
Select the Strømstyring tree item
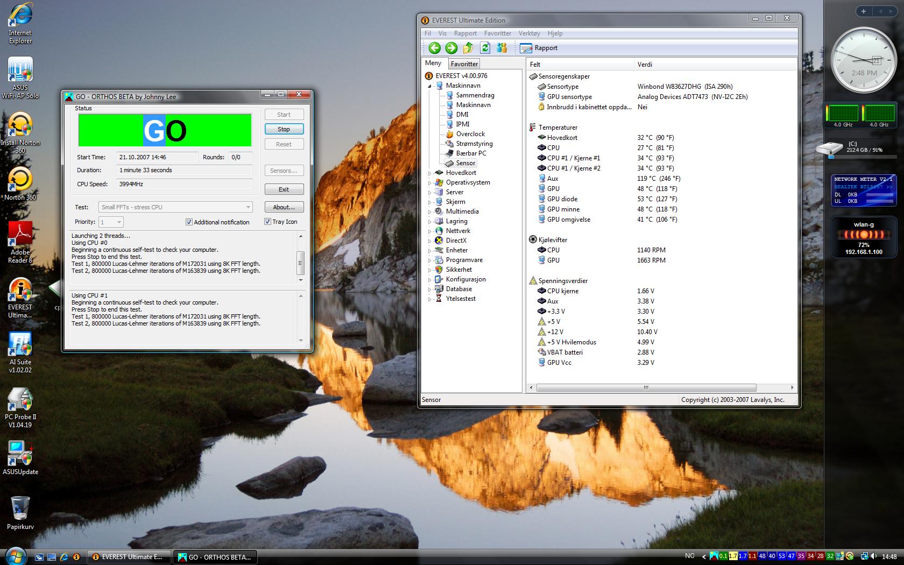click(474, 144)
